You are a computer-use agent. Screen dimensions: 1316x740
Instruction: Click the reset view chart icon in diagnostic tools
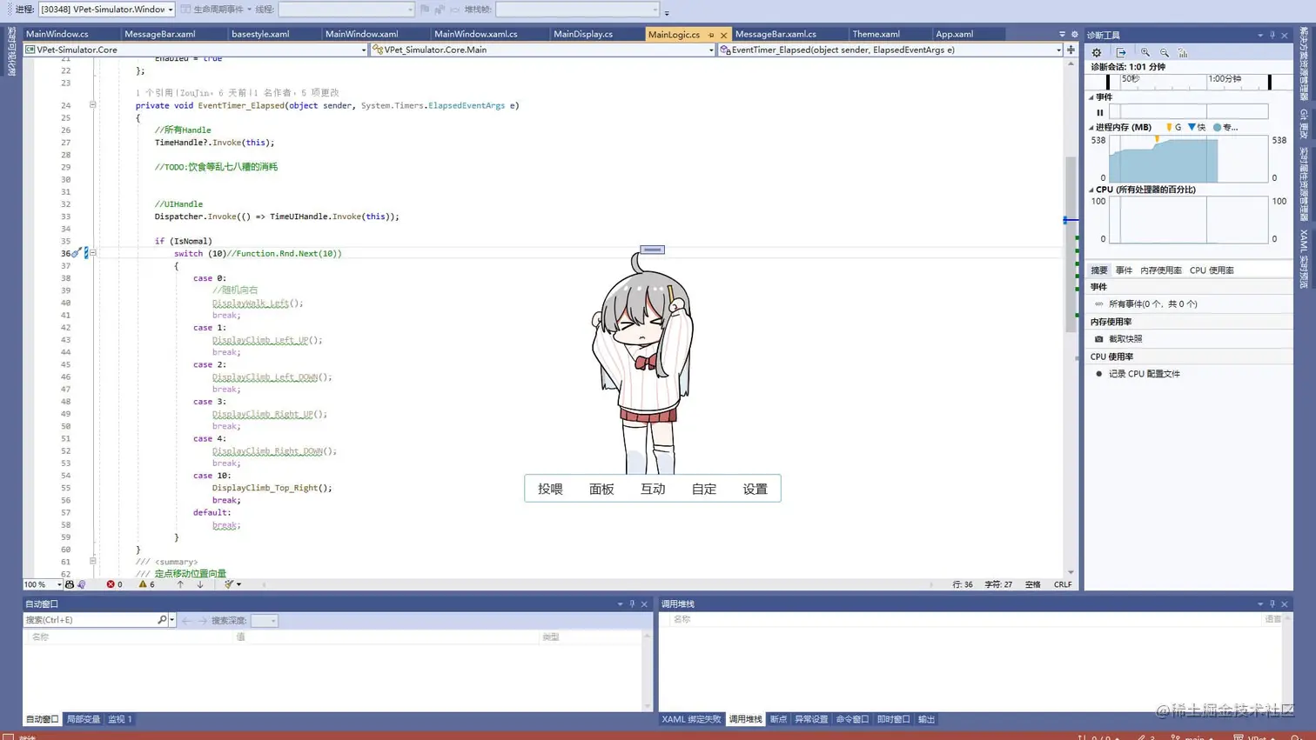pos(1183,52)
